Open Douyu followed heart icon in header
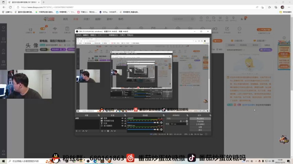This screenshot has width=293, height=164. tap(207, 19)
